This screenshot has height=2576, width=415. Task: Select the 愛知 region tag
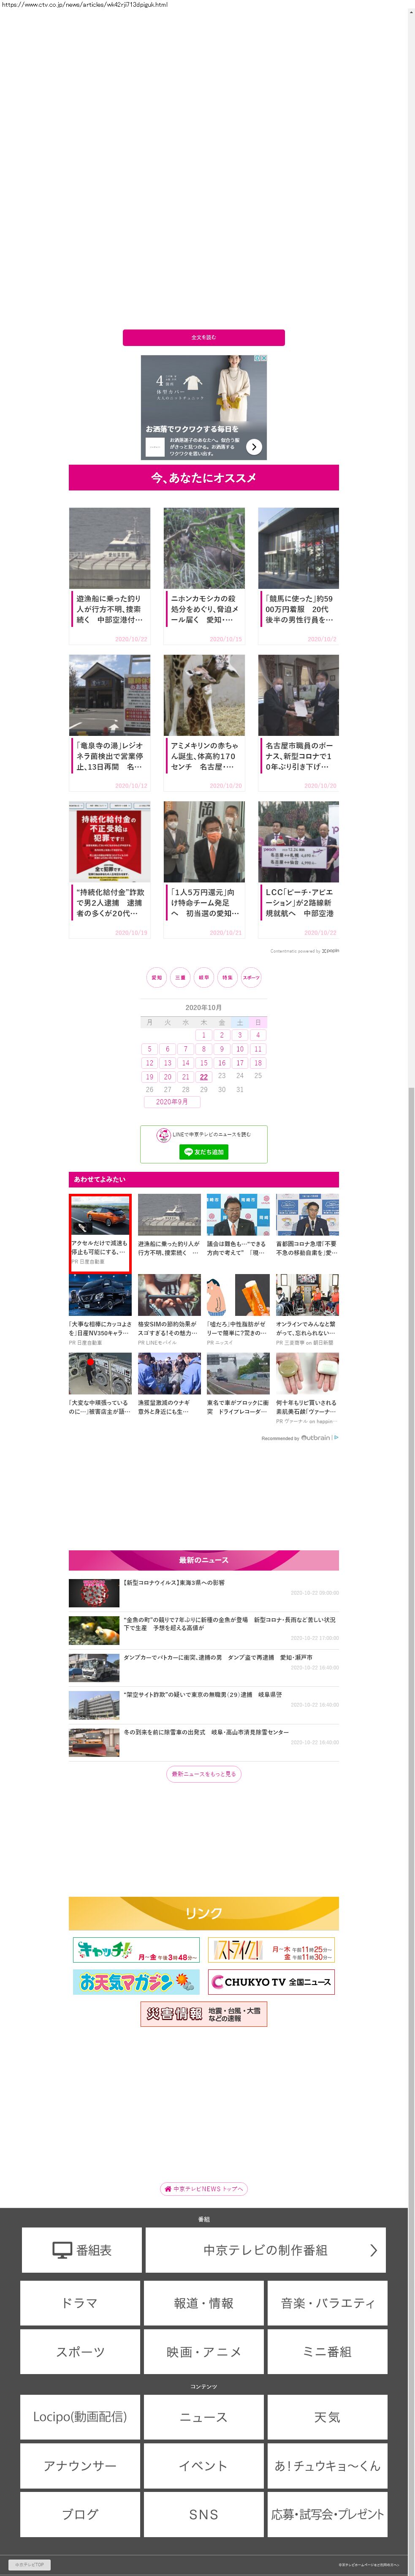[x=156, y=978]
